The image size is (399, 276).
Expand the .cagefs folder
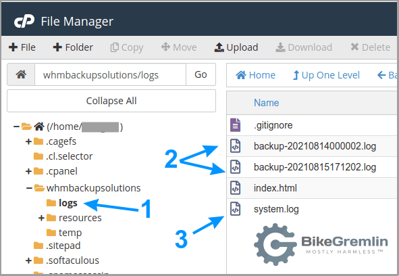point(28,141)
